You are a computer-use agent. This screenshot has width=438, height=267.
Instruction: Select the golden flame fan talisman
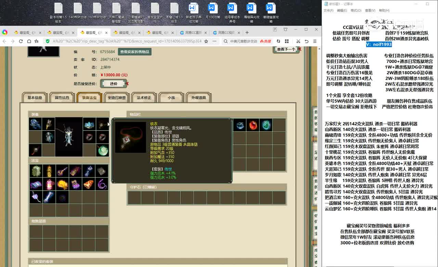pyautogui.click(x=62, y=184)
